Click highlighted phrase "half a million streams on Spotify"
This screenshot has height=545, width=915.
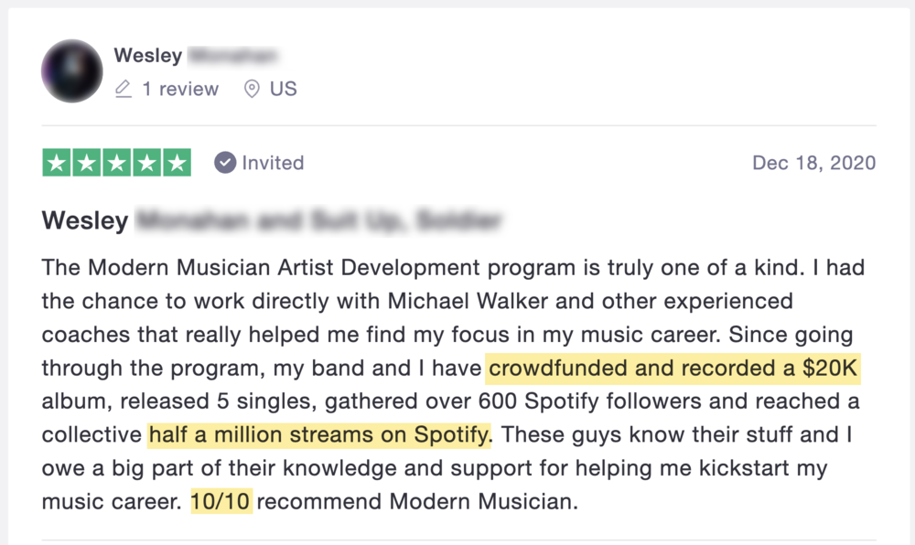coord(319,433)
